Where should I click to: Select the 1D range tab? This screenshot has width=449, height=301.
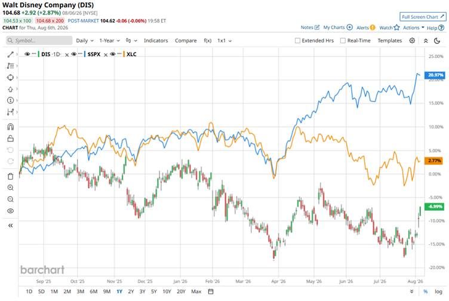[29, 291]
